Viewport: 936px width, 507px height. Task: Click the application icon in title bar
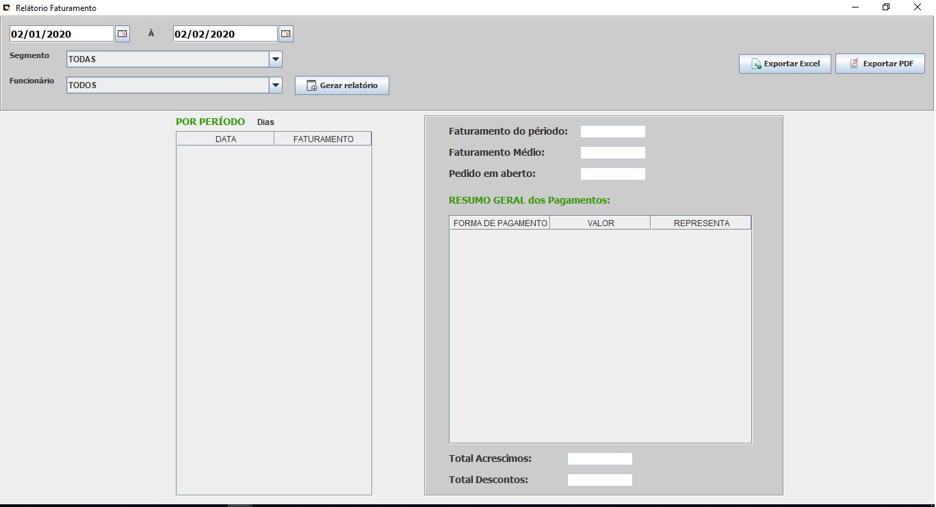coord(7,8)
